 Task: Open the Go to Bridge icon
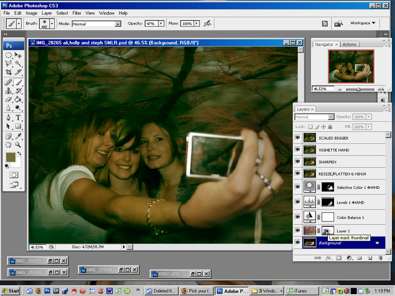coord(339,24)
